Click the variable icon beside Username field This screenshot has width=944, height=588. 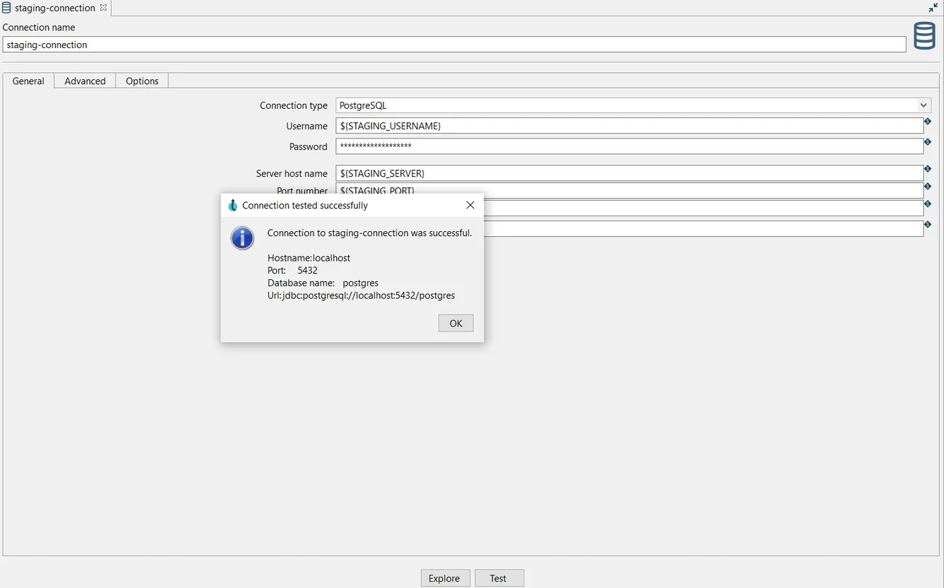928,122
